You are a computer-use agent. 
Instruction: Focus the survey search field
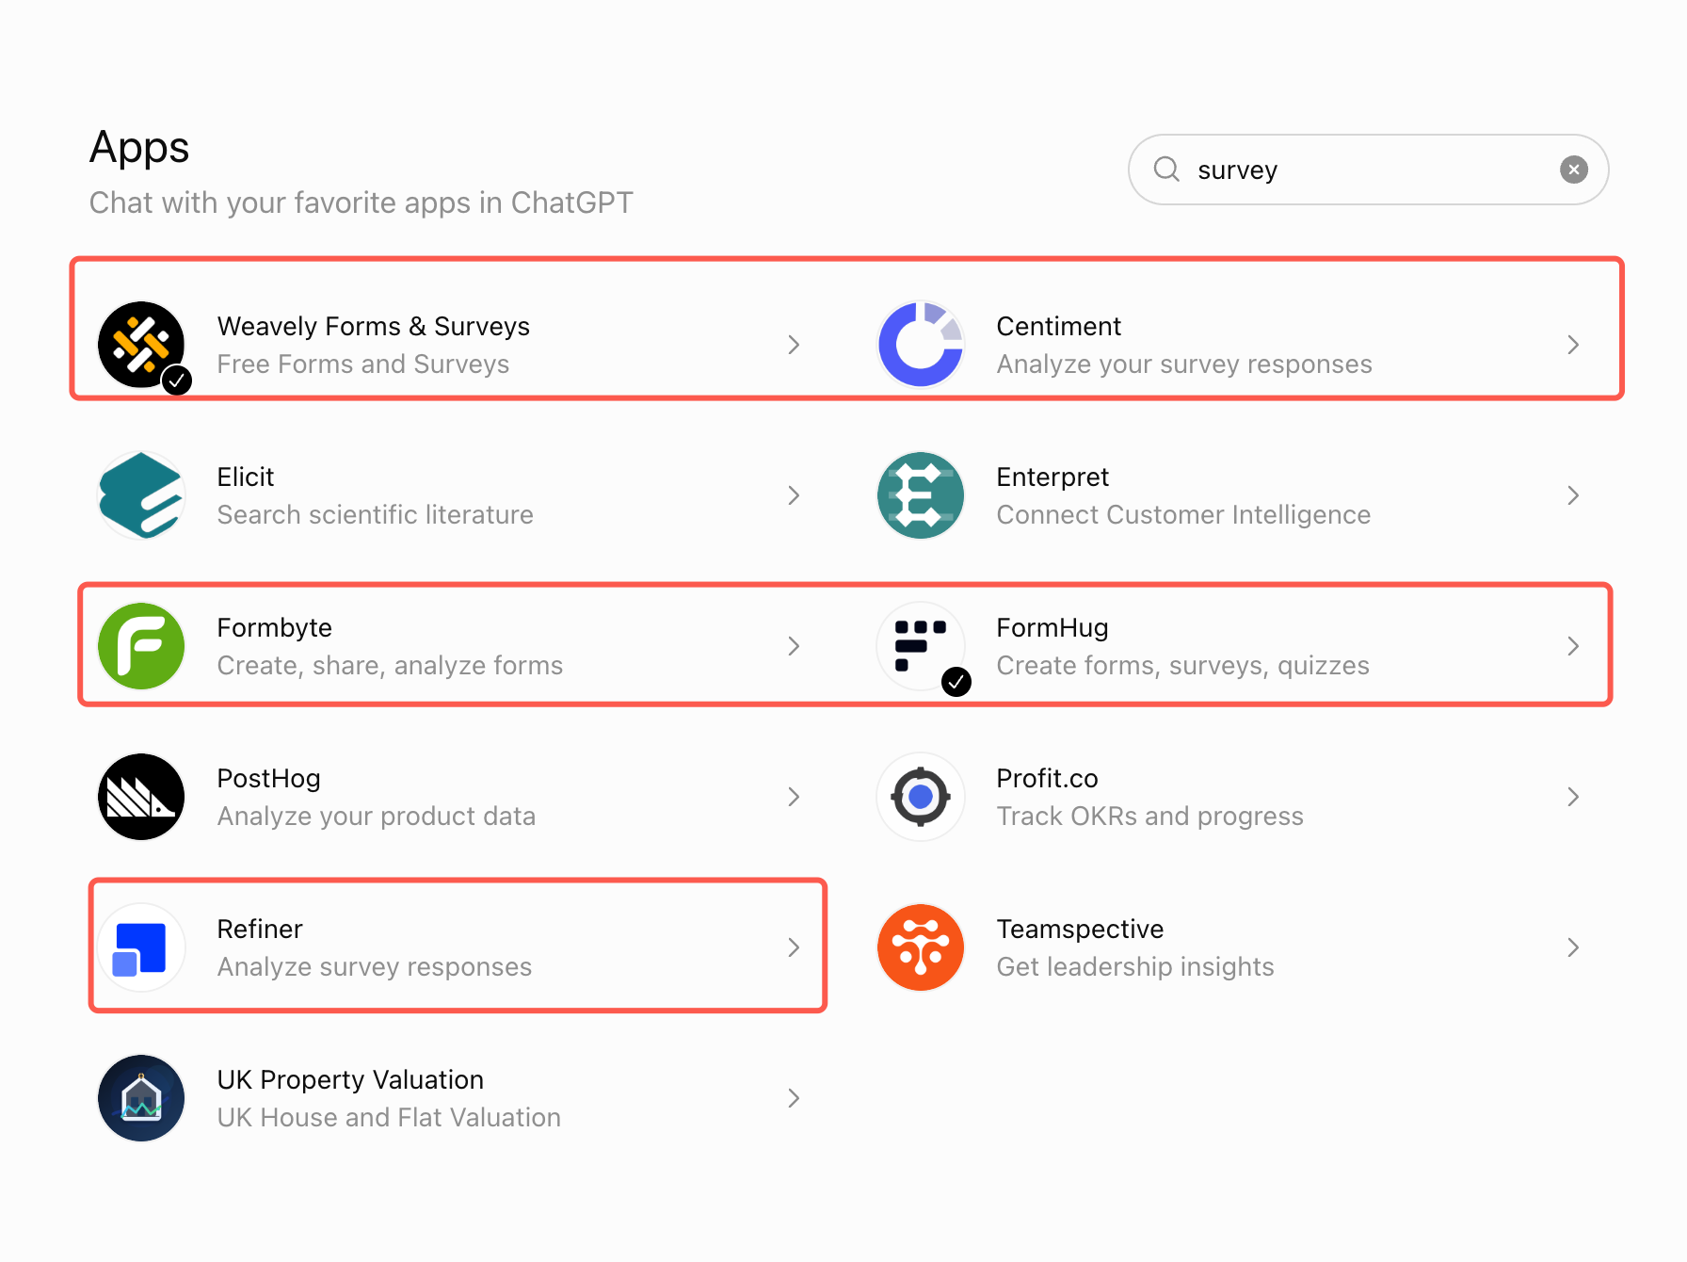click(1368, 170)
